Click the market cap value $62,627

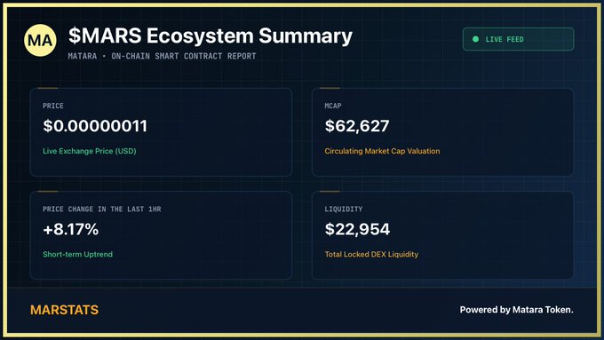(357, 126)
